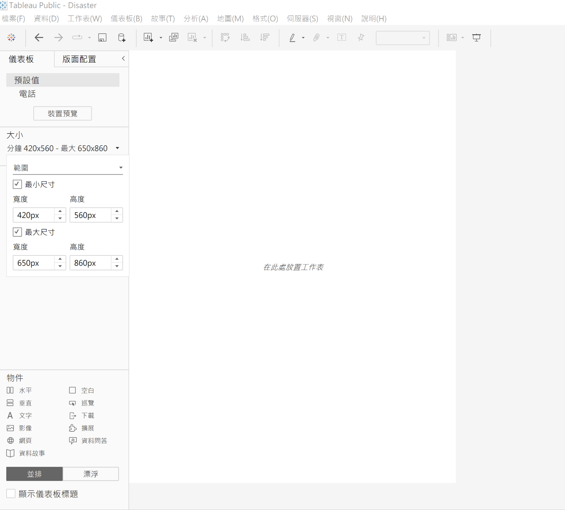The image size is (565, 510).
Task: Click the clear sheet icon
Action: click(192, 37)
